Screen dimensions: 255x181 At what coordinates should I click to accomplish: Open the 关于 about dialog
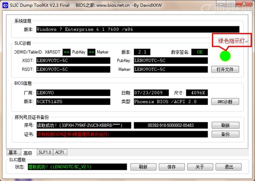tap(200, 167)
